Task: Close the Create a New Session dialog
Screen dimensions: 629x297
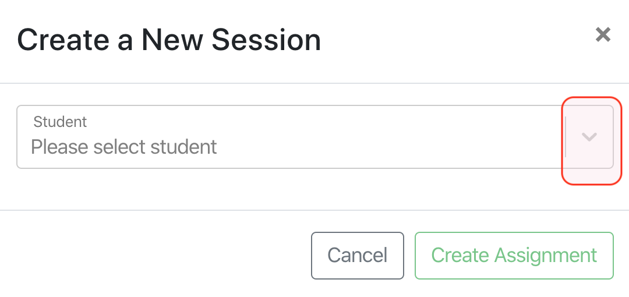Action: [603, 35]
